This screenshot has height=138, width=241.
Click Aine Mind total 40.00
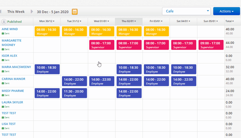pos(230,29)
